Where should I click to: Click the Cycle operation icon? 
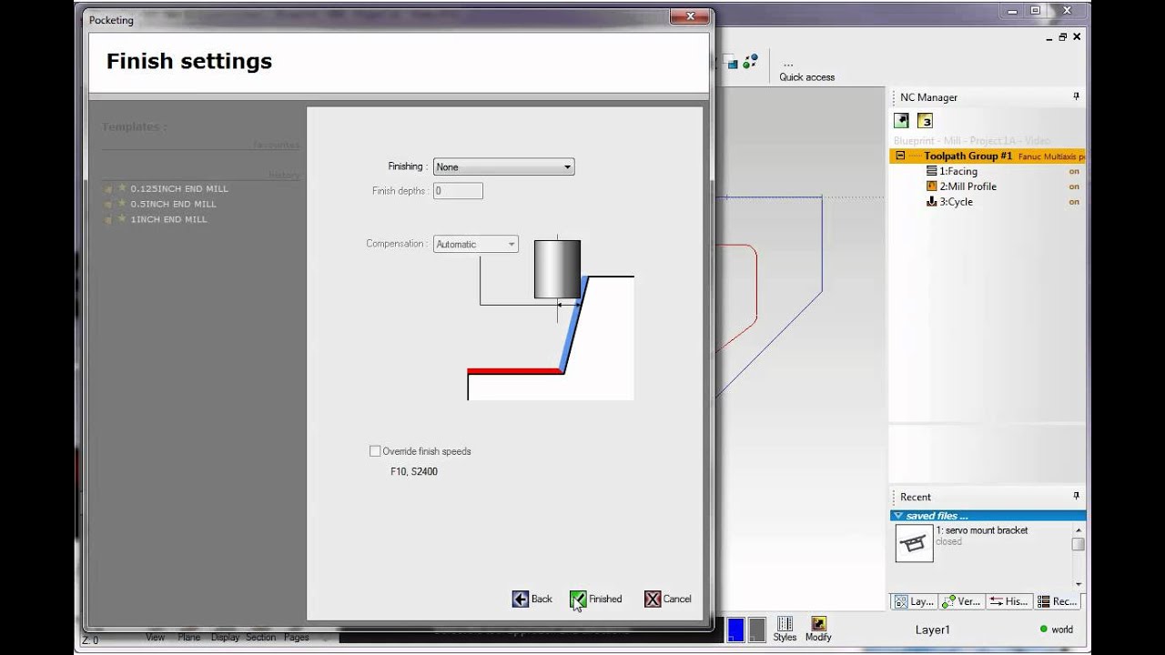(932, 202)
